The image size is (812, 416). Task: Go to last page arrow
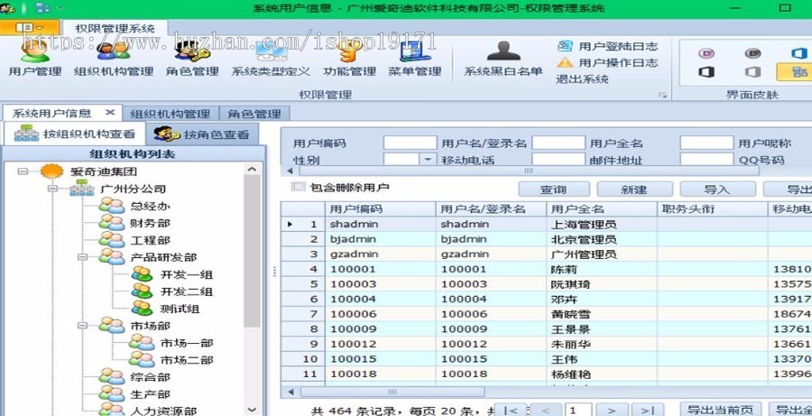tap(647, 410)
